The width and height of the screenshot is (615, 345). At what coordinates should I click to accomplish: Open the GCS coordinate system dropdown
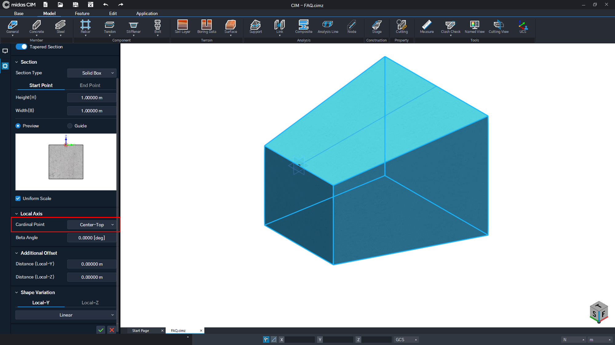[x=406, y=339]
